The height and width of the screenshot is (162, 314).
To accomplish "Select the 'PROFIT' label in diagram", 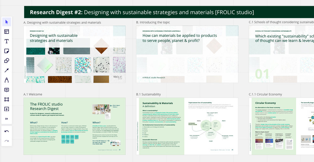I will click(x=224, y=121).
